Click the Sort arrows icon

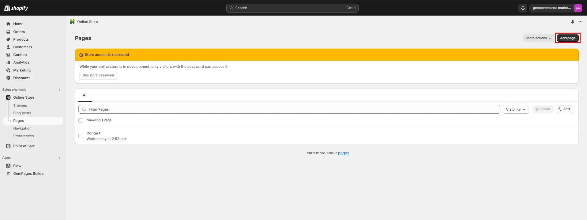560,109
